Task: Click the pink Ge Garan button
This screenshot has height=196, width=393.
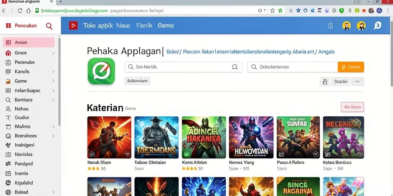Action: (352, 107)
